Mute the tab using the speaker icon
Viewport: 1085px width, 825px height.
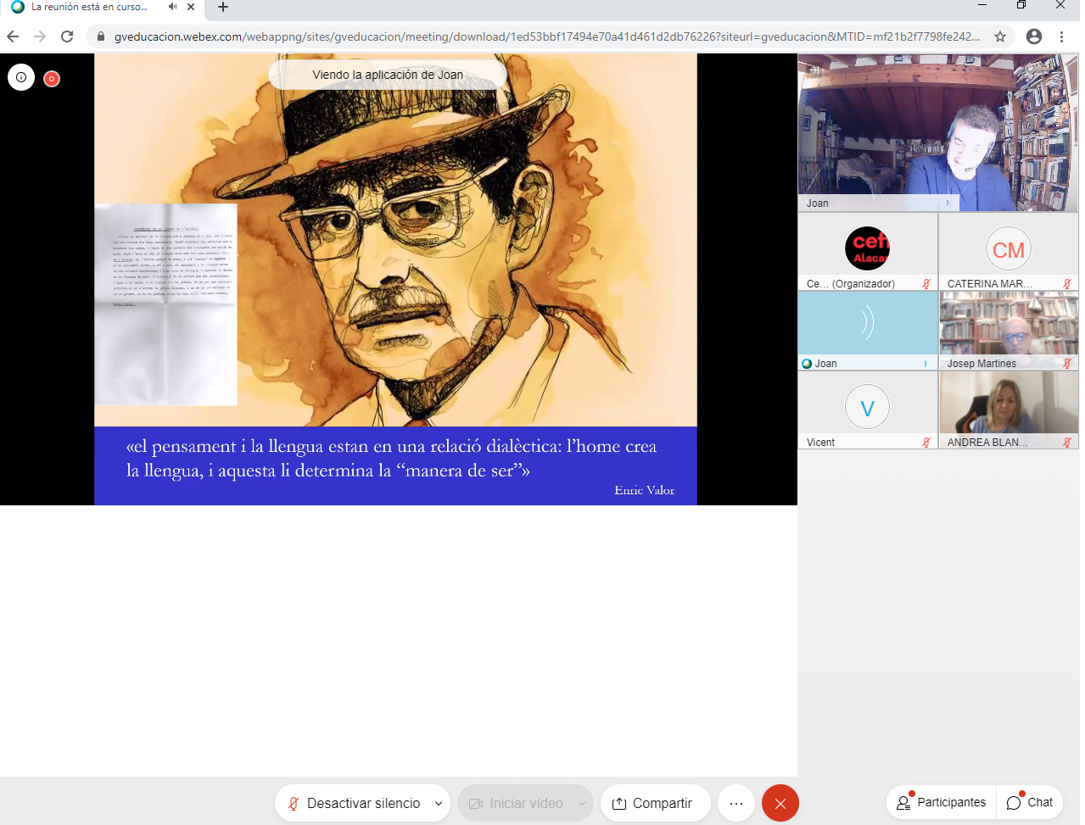tap(172, 7)
